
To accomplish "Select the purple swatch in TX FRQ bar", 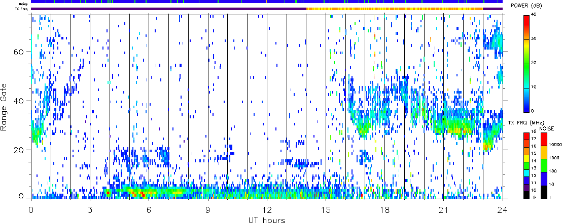I will [x=526, y=188].
